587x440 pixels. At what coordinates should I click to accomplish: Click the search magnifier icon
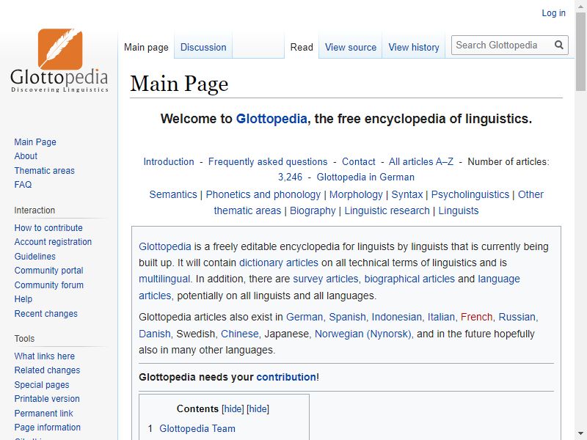tap(559, 45)
